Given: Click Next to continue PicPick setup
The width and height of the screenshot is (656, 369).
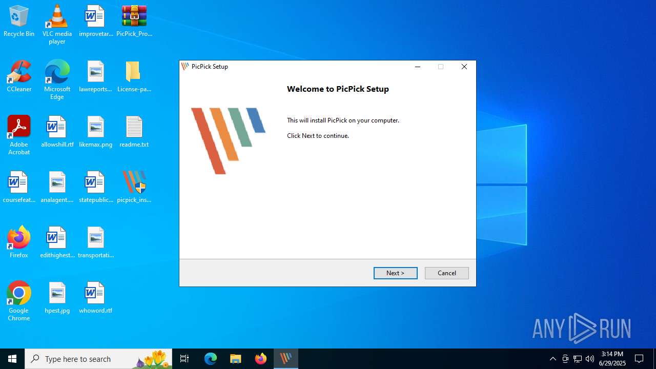Looking at the screenshot, I should click(395, 273).
